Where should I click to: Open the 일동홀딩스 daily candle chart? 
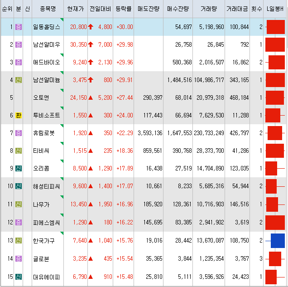click(275, 27)
